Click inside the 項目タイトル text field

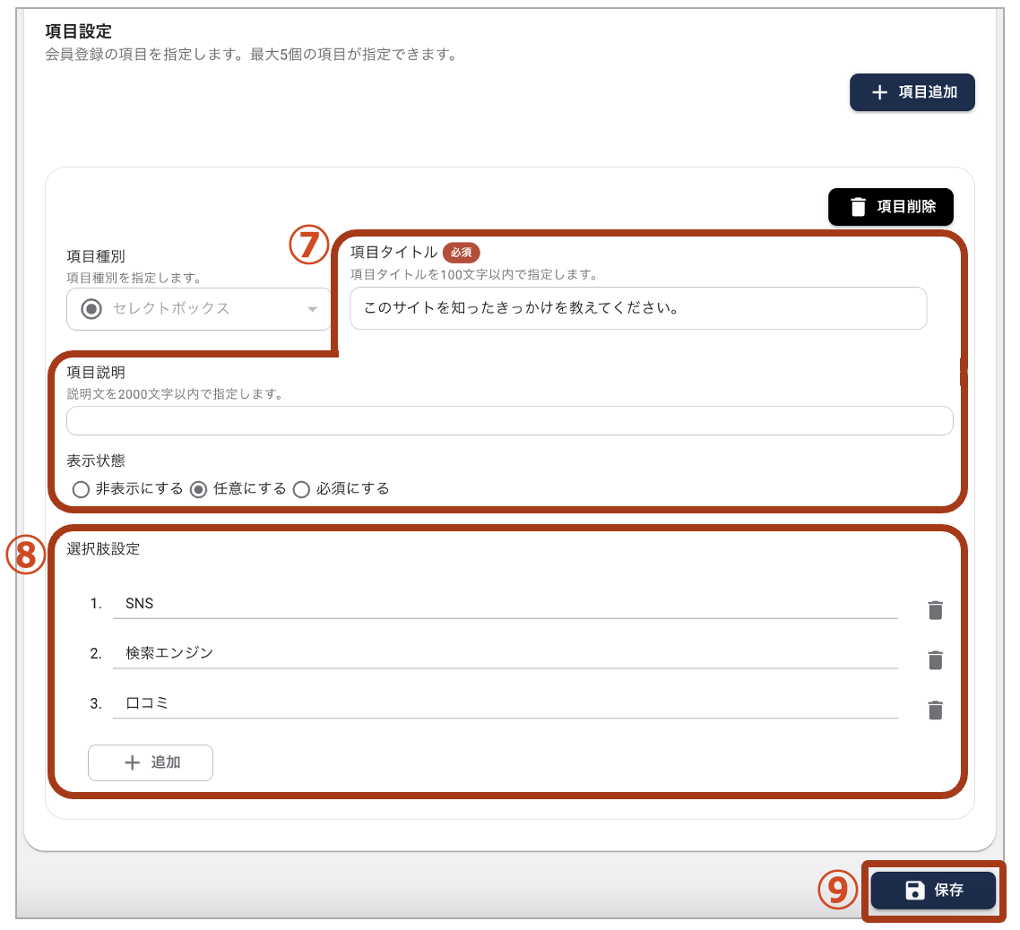click(638, 308)
